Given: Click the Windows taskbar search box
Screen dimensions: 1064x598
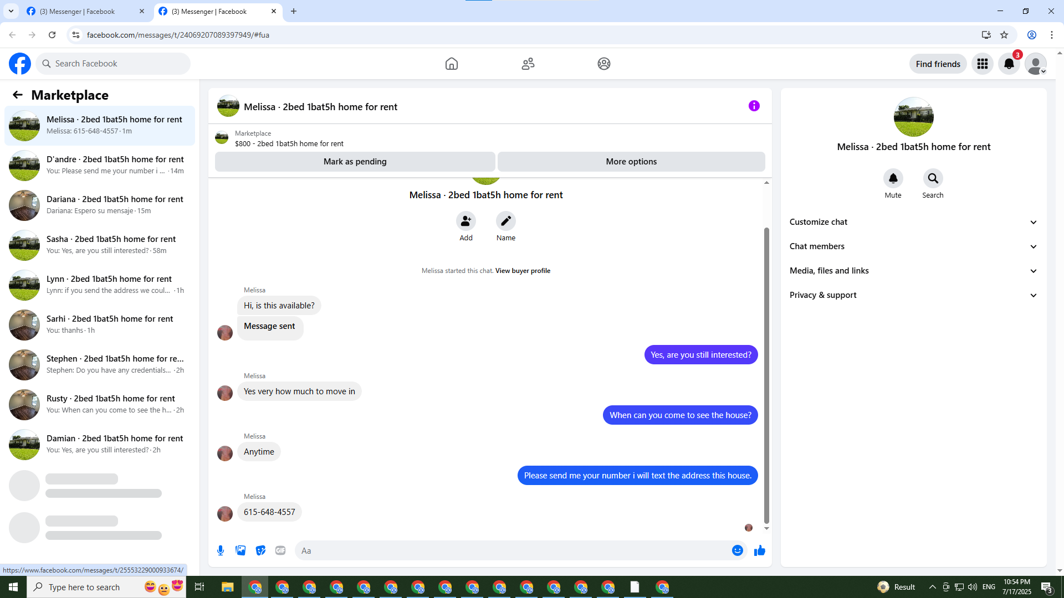Looking at the screenshot, I should point(106,587).
